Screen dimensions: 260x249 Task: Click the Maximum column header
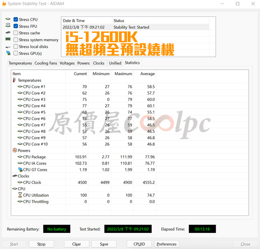coord(122,74)
